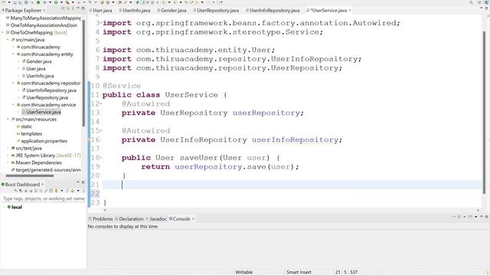Toggle folding of the import block at line 3
490x276 pixels.
pyautogui.click(x=101, y=23)
